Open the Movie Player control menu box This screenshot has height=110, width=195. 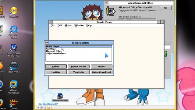(51, 22)
